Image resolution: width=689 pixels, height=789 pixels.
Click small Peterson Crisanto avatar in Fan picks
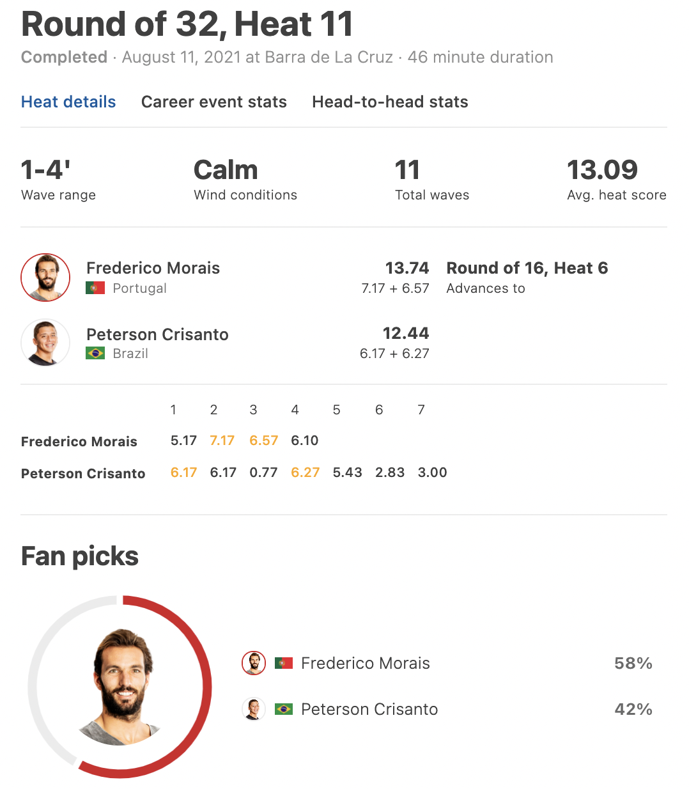click(254, 709)
